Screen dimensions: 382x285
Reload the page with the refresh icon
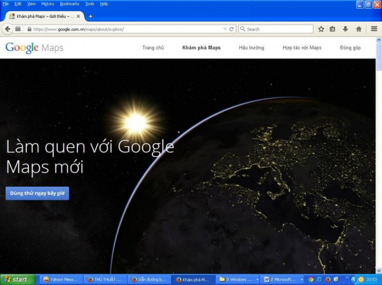coord(231,29)
